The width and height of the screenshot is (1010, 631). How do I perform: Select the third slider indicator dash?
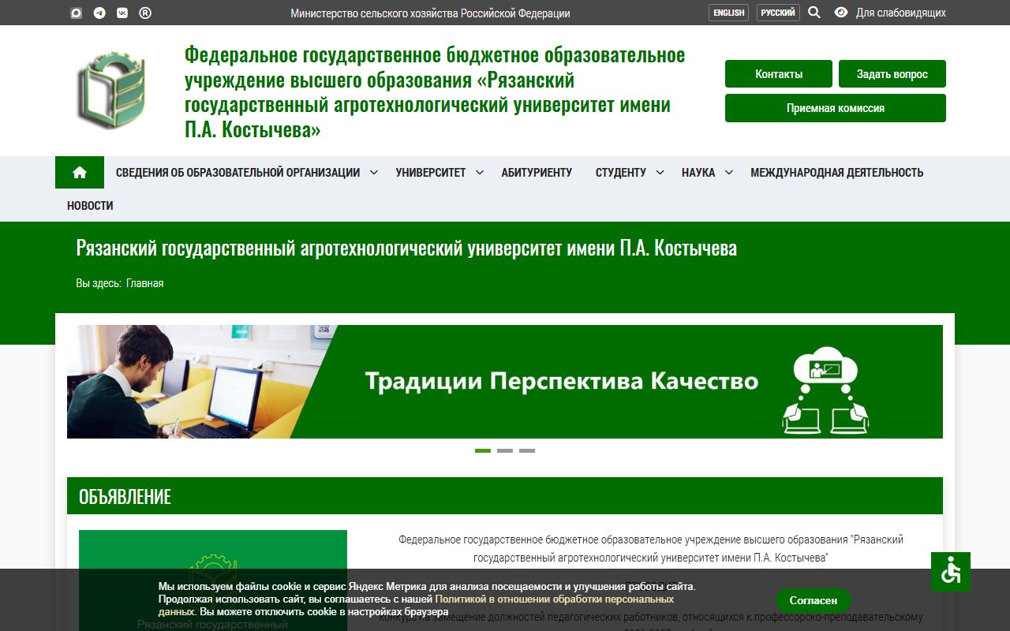point(527,450)
